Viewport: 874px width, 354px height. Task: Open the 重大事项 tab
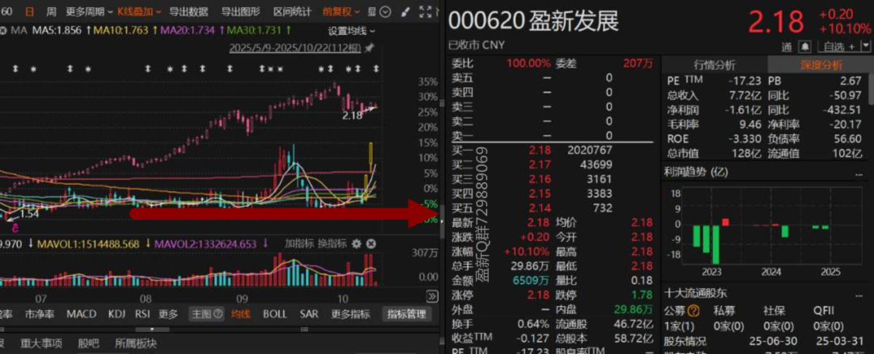click(42, 343)
